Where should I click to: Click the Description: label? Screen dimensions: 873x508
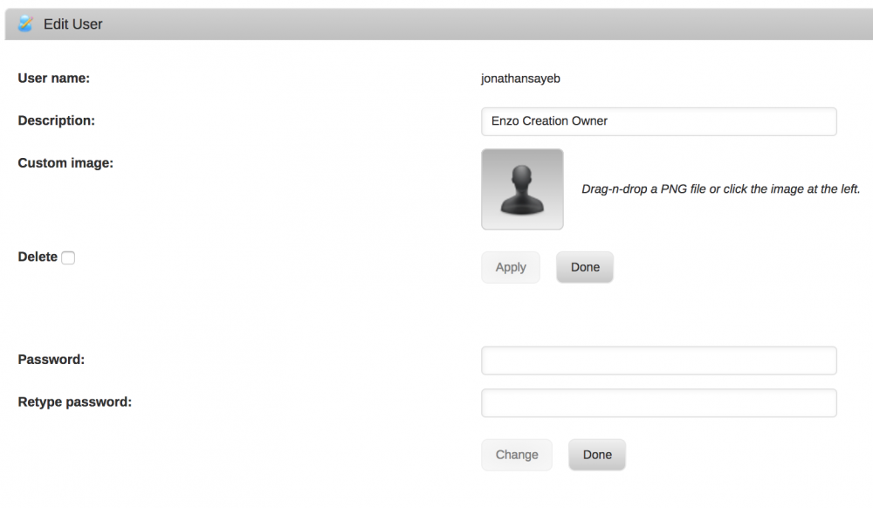(56, 120)
